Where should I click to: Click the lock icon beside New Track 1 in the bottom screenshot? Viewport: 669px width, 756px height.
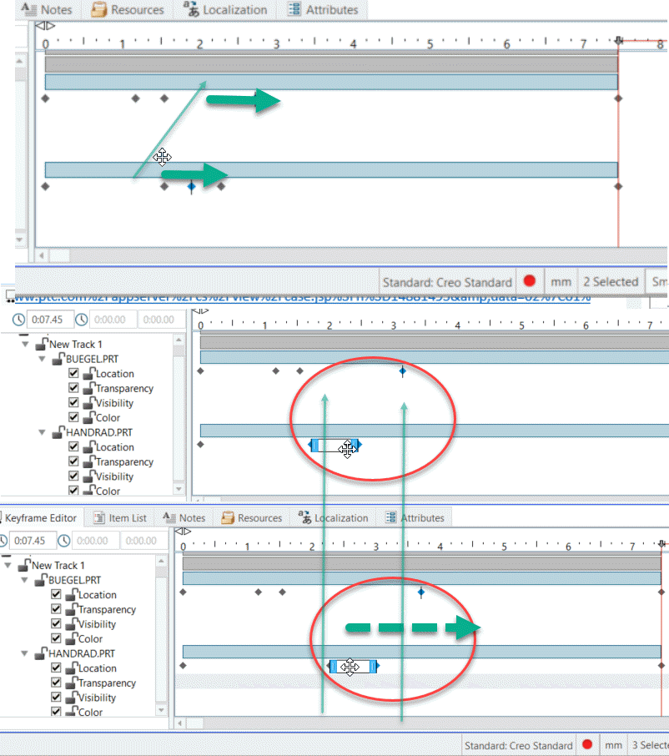[x=24, y=565]
